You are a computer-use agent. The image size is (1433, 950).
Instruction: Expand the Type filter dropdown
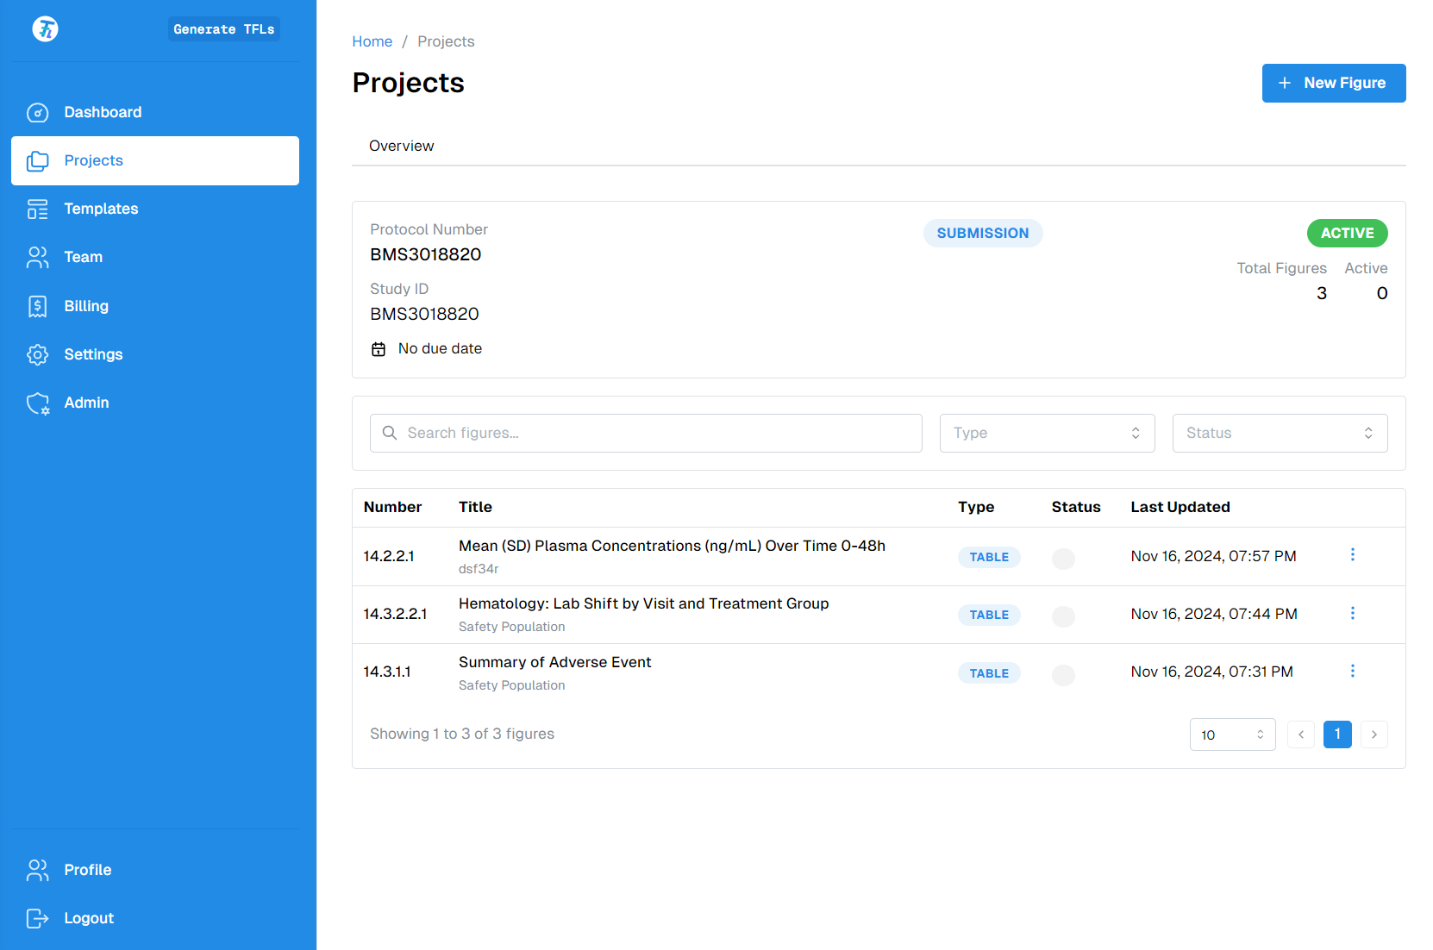pyautogui.click(x=1046, y=433)
